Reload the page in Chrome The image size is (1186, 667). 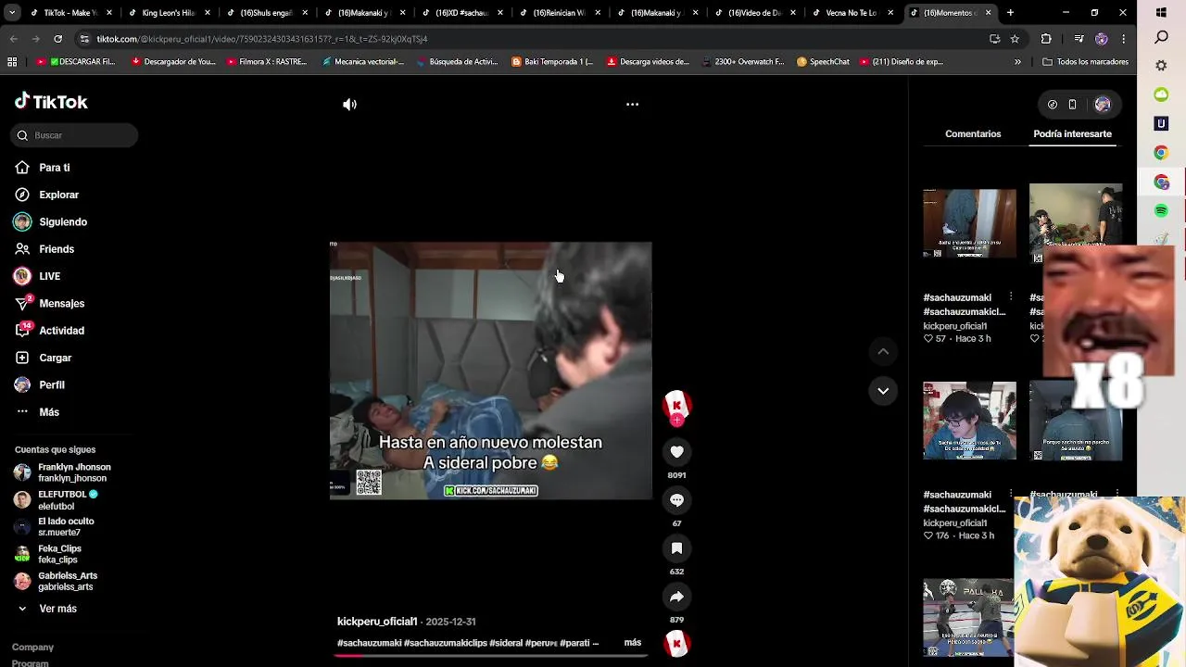[57, 39]
